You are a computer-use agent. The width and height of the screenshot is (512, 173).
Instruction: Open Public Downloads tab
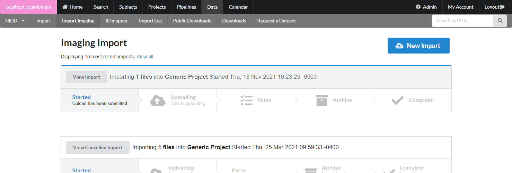tap(192, 21)
